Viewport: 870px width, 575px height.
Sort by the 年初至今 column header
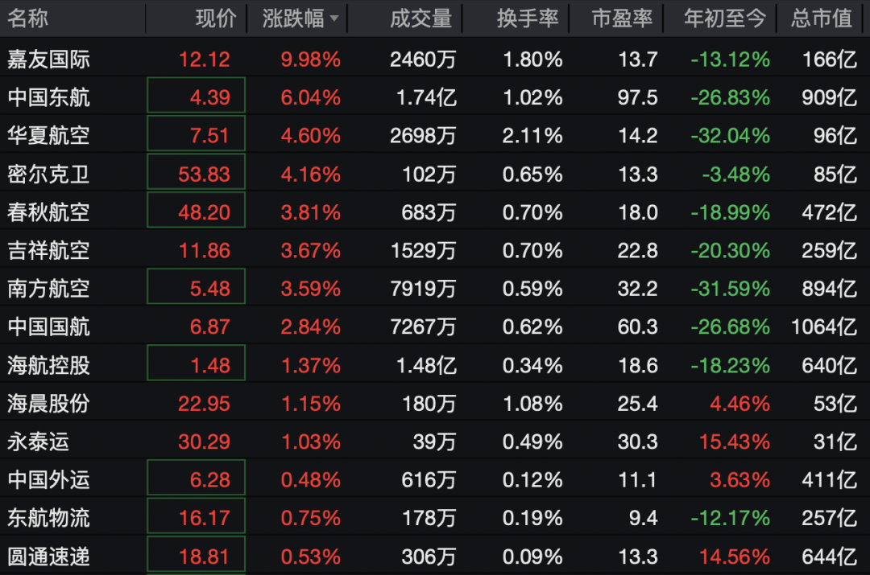point(725,18)
